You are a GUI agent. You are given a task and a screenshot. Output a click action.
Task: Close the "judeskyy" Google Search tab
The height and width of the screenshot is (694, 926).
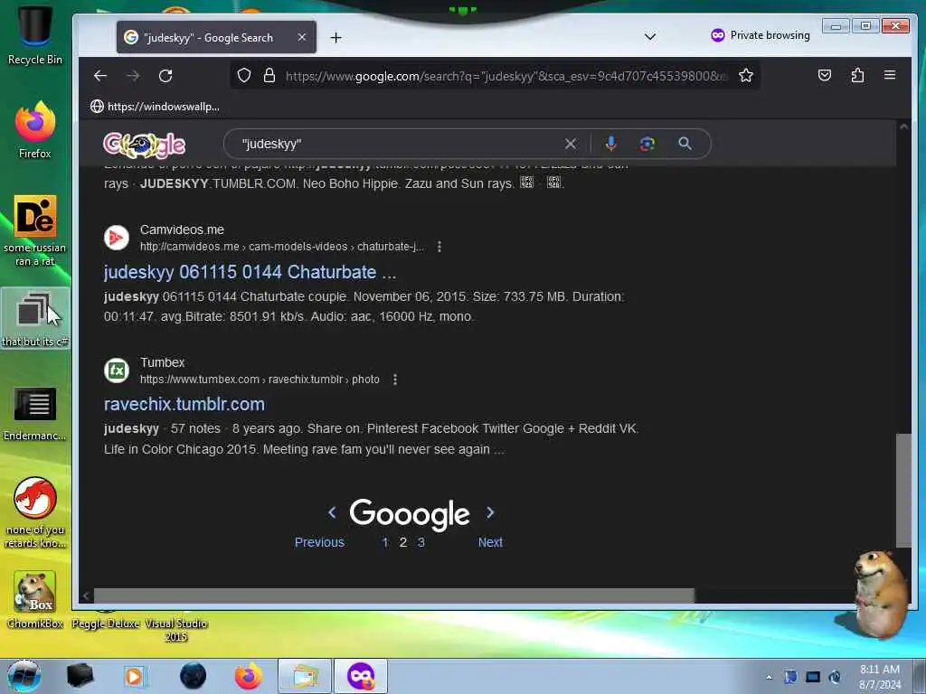pyautogui.click(x=302, y=37)
